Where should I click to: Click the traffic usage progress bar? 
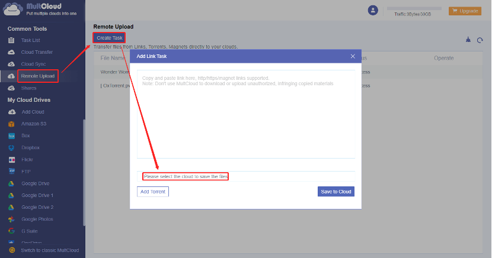(x=414, y=9)
